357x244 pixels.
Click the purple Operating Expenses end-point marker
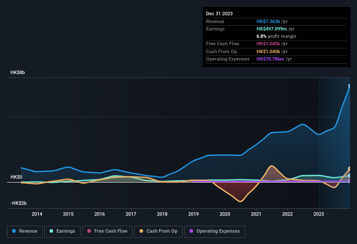[x=350, y=181]
